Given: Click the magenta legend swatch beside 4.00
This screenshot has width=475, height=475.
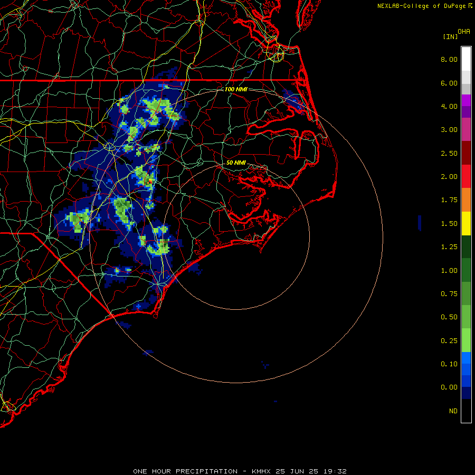Looking at the screenshot, I should [466, 100].
